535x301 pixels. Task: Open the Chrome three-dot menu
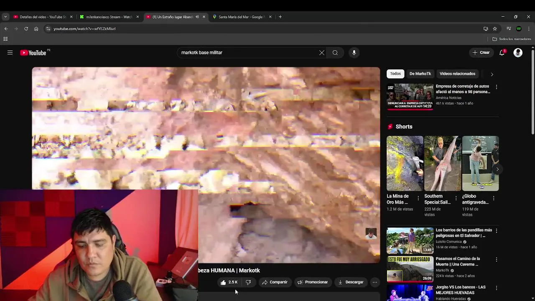click(x=529, y=29)
